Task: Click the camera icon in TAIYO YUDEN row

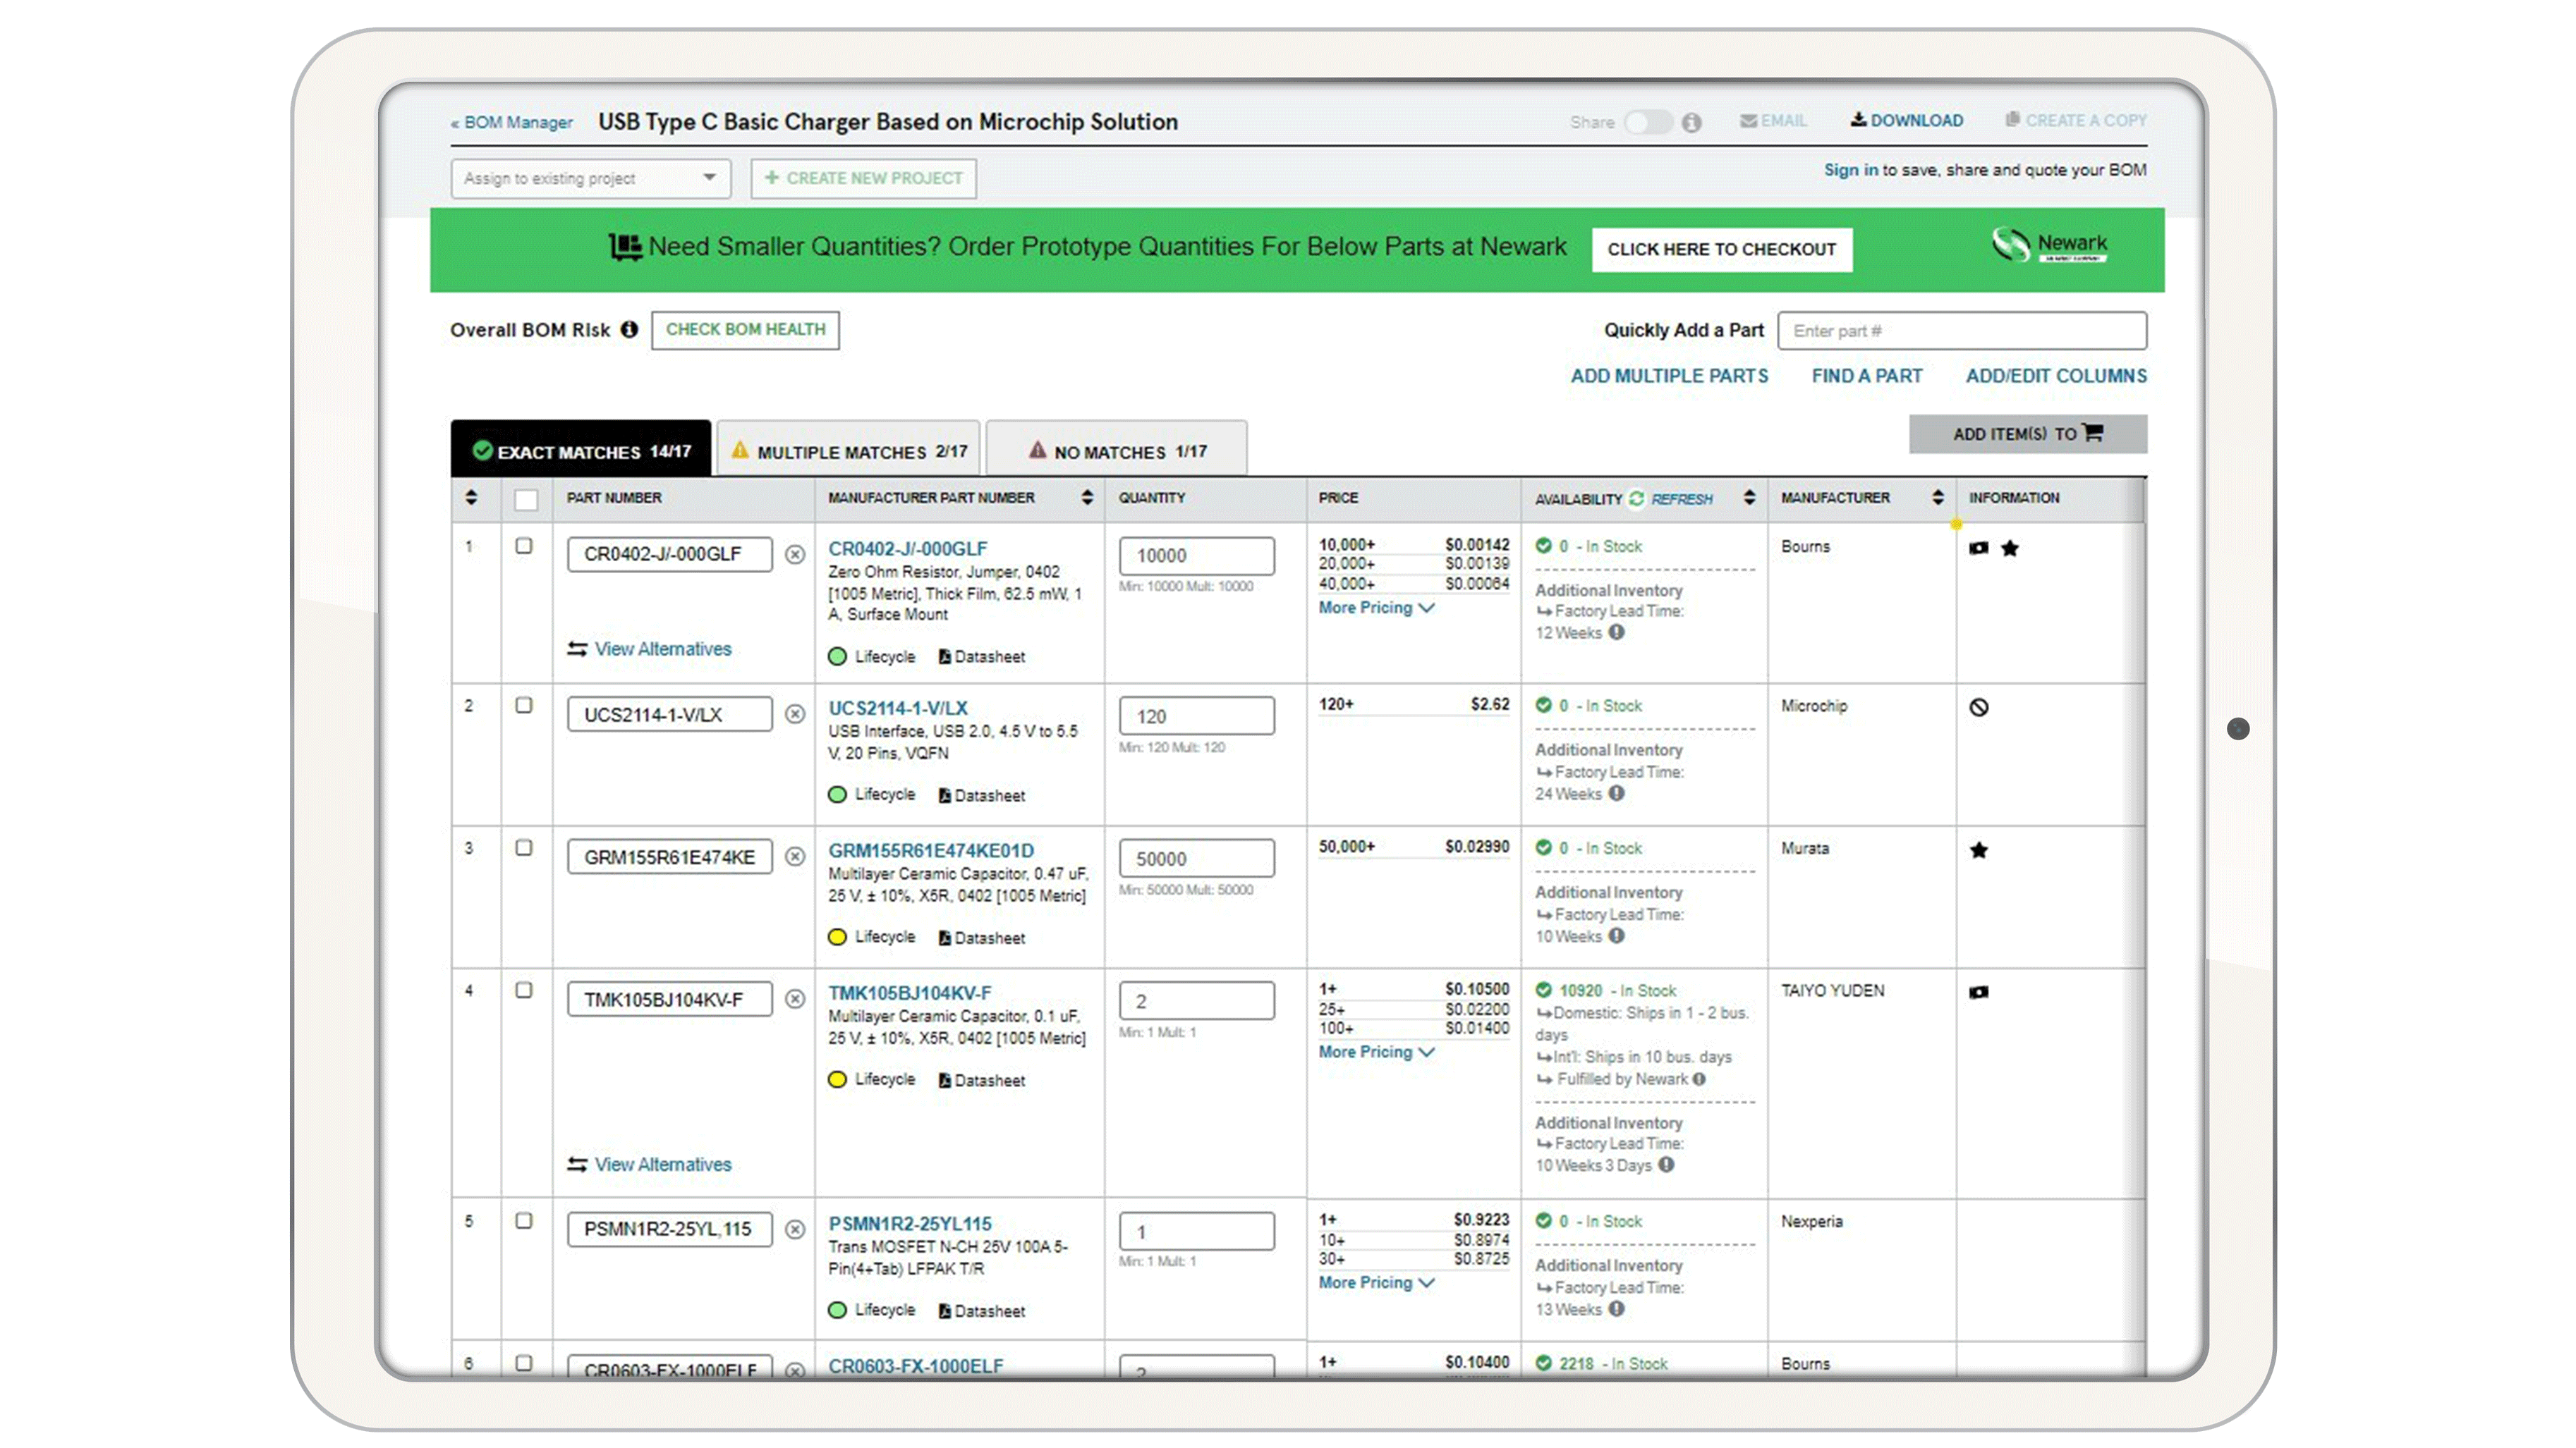Action: pos(1979,993)
